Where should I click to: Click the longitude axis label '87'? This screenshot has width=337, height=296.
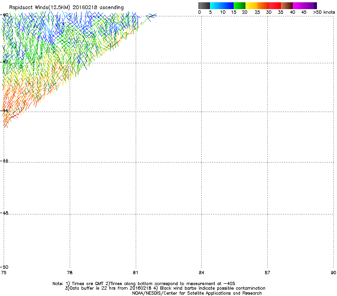click(267, 273)
